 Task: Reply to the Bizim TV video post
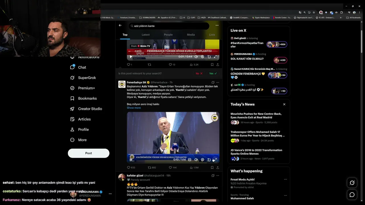pyautogui.click(x=129, y=65)
